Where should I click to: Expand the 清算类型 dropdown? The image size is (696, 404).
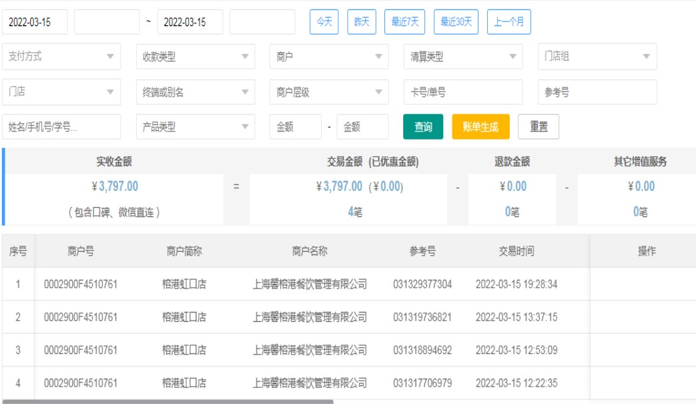pos(463,57)
